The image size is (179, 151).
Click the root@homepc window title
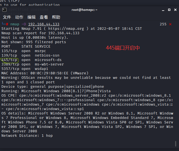click(84, 10)
